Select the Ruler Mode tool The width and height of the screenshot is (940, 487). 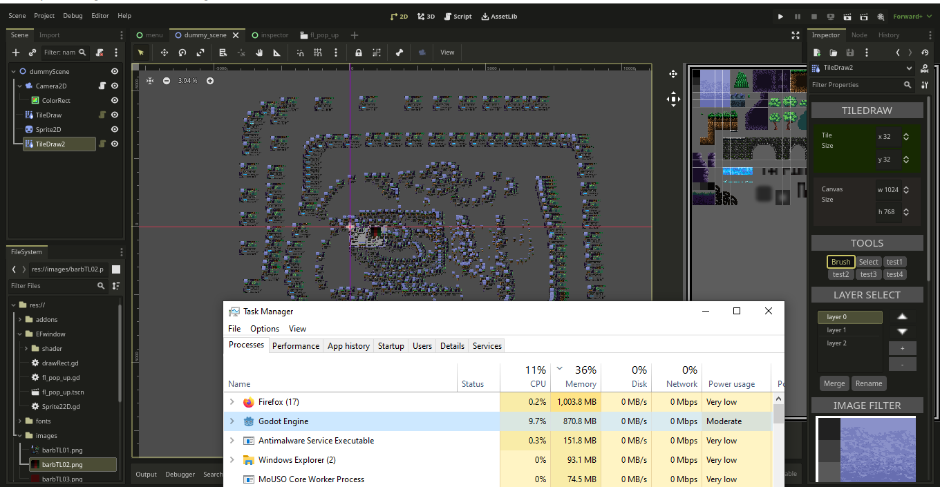click(277, 52)
